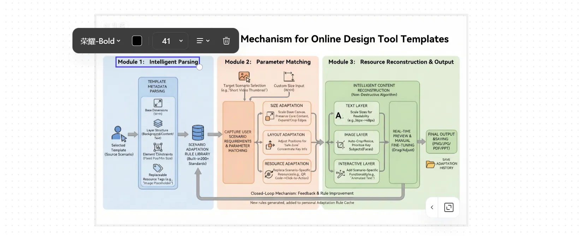This screenshot has height=236, width=581.
Task: Click the Custom Size Input dimension icon
Action: coord(289,77)
